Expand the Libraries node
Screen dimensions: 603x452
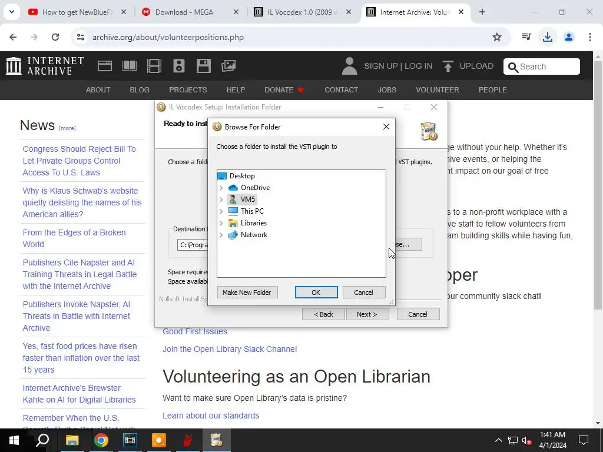[x=221, y=223]
